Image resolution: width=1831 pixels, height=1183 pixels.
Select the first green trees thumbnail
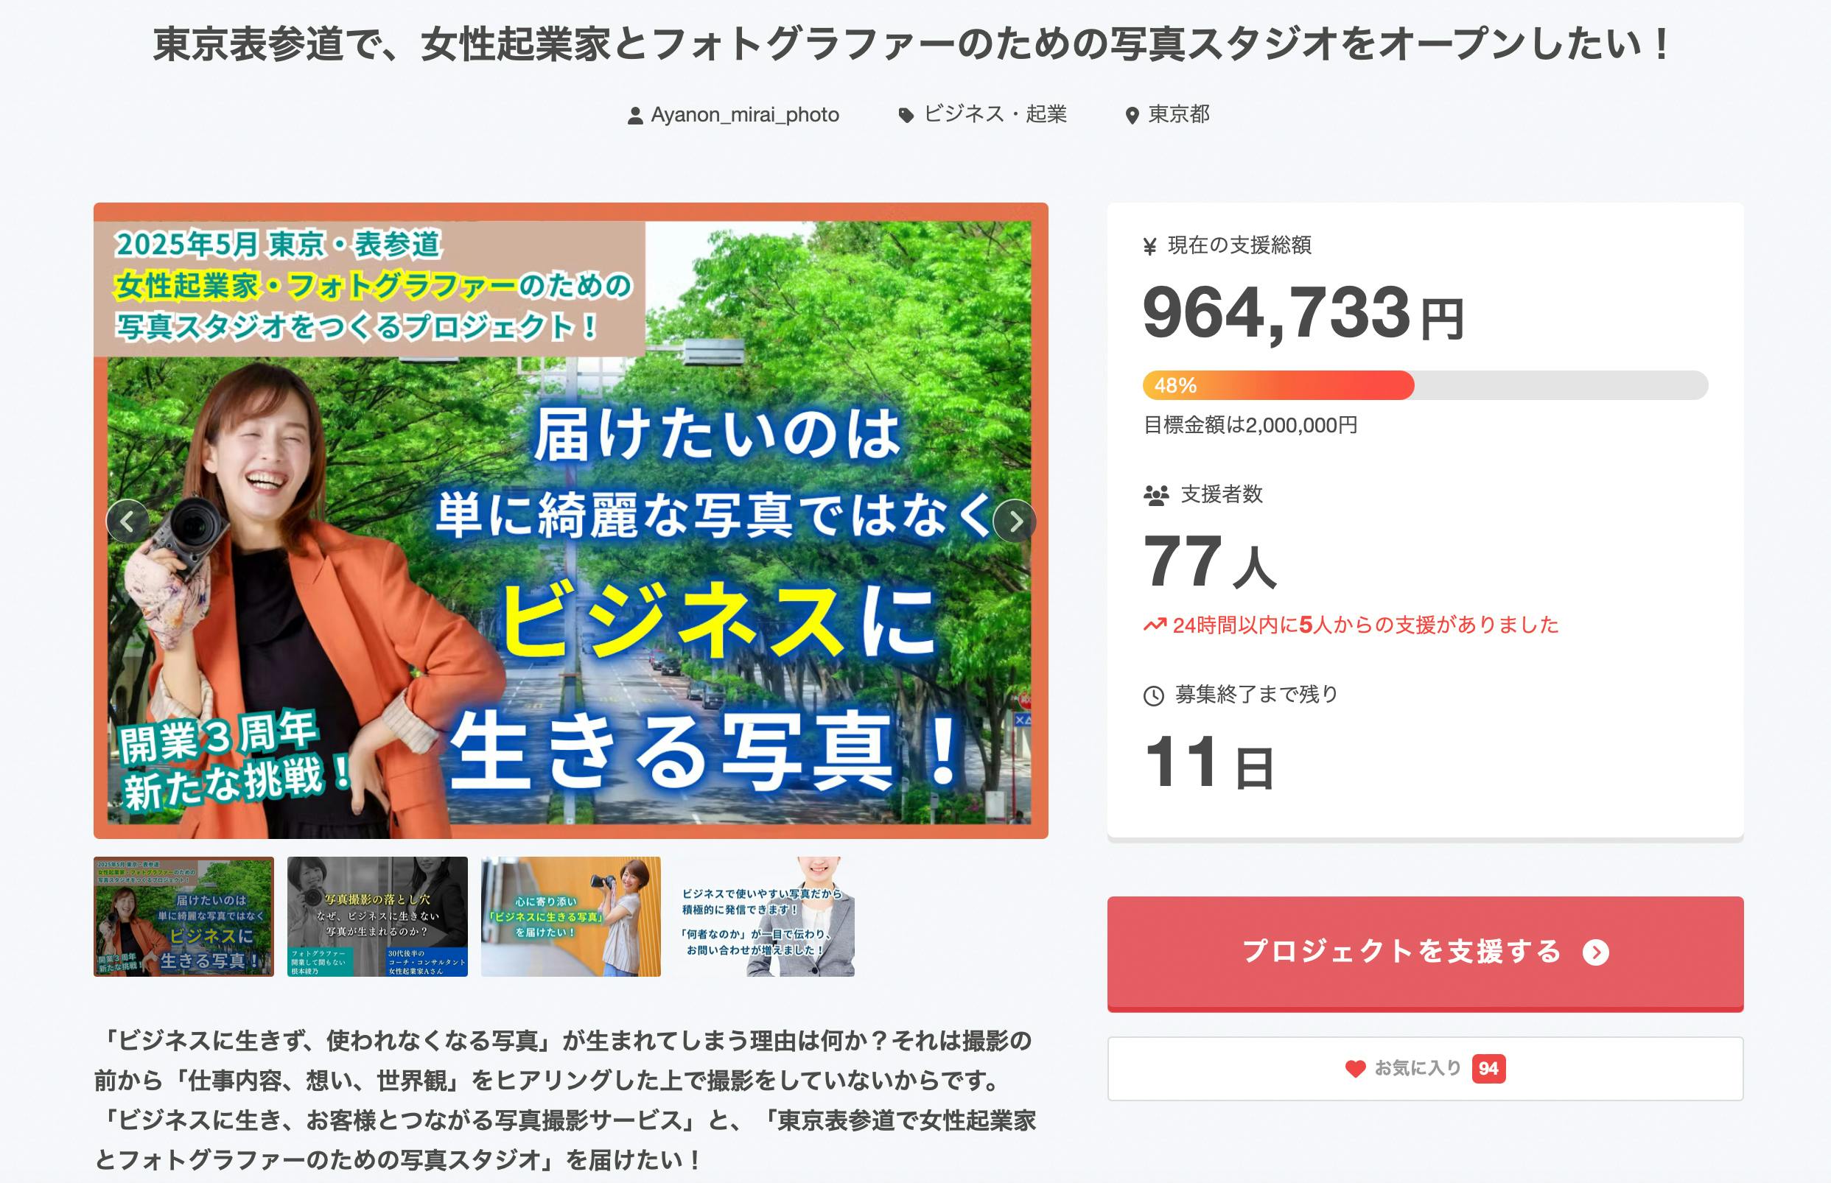point(183,916)
